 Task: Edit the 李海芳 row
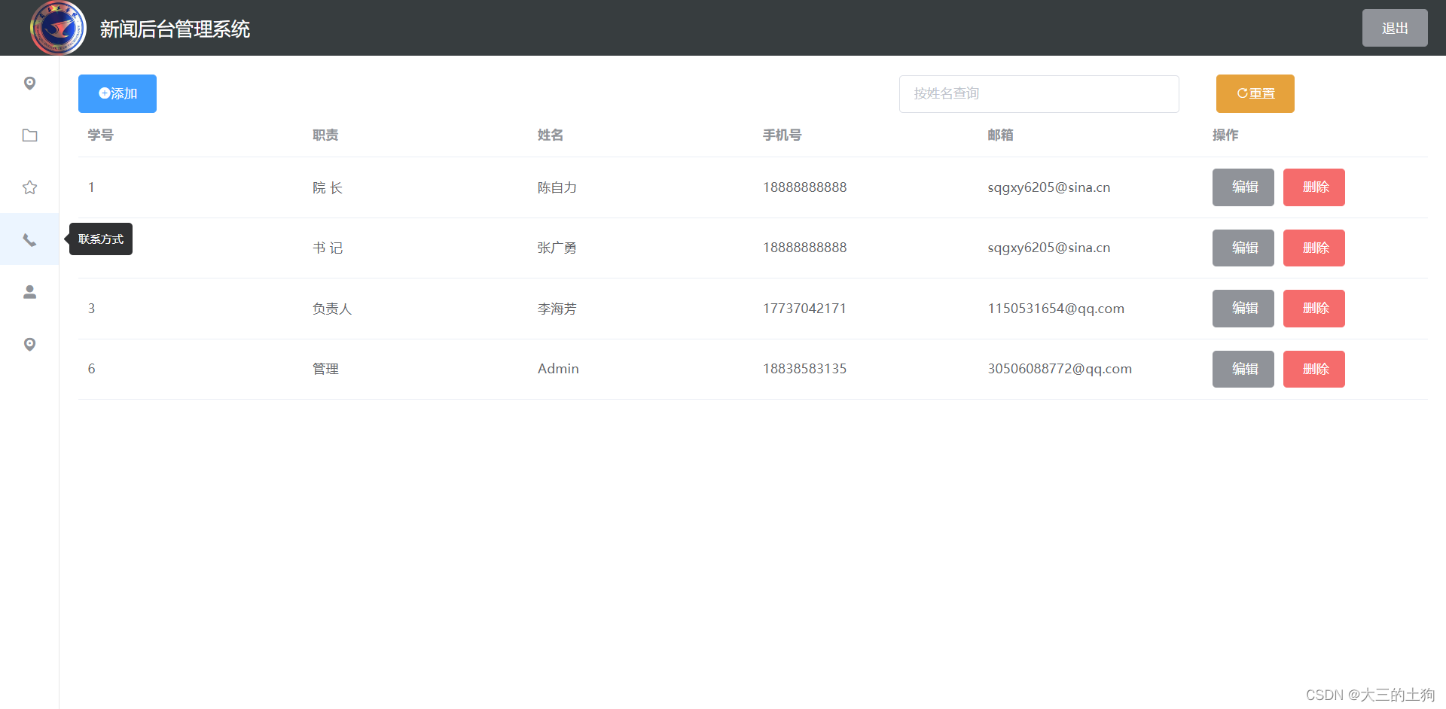pyautogui.click(x=1243, y=309)
